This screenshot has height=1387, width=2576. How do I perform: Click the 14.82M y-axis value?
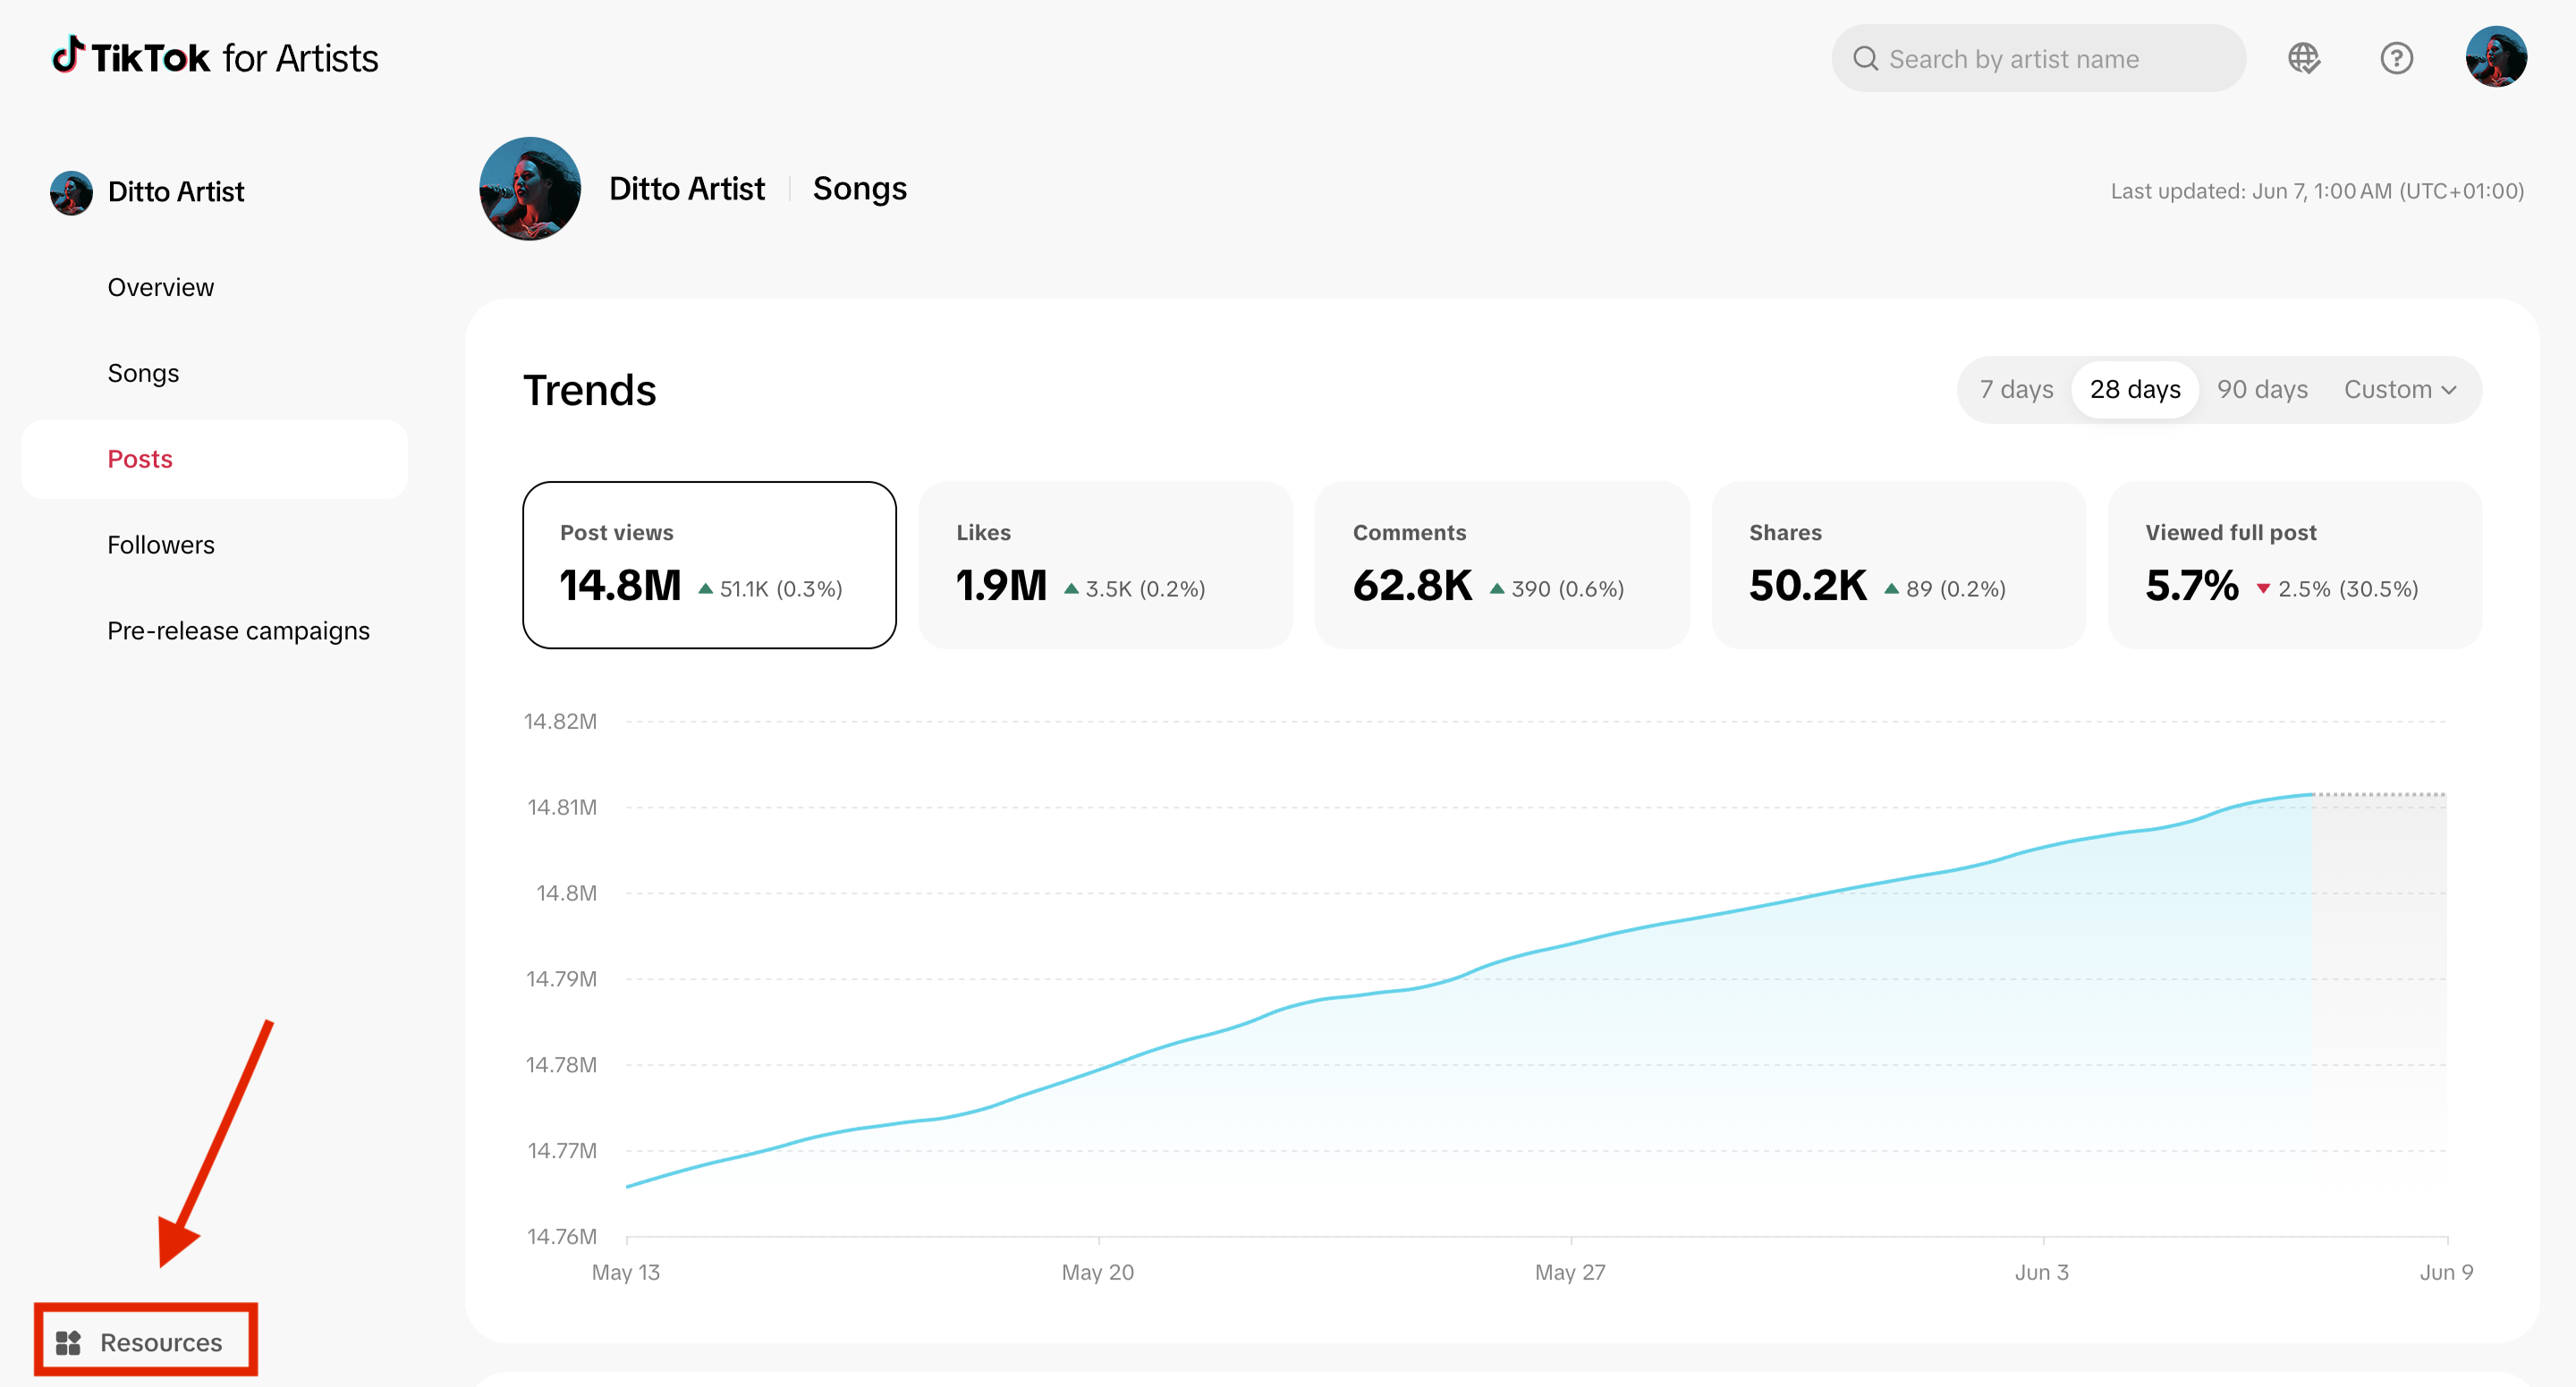click(561, 721)
